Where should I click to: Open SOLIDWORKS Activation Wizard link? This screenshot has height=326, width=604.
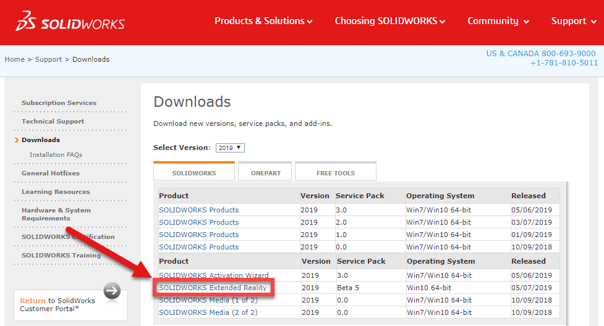(x=214, y=275)
